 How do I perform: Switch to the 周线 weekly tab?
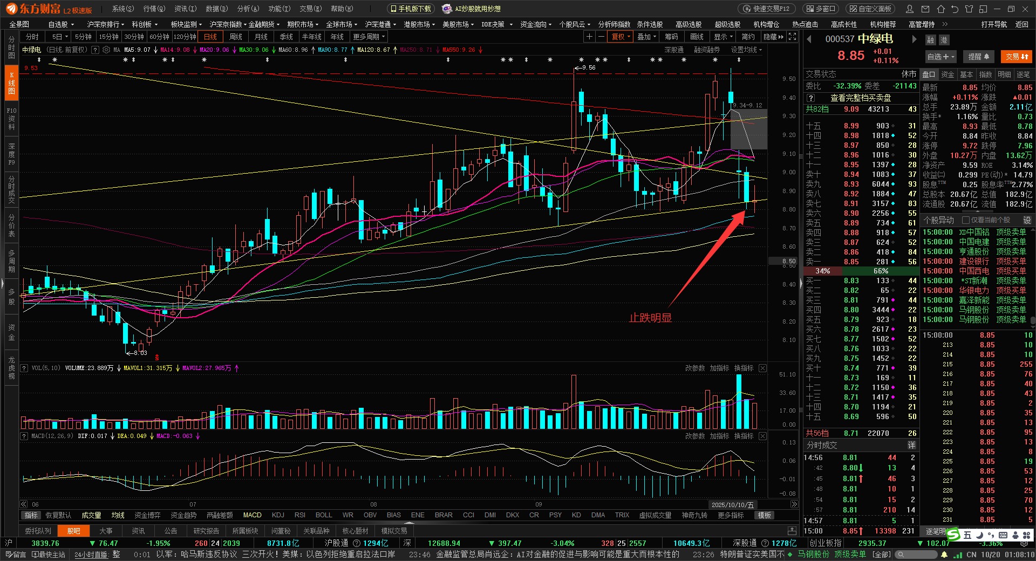click(236, 37)
